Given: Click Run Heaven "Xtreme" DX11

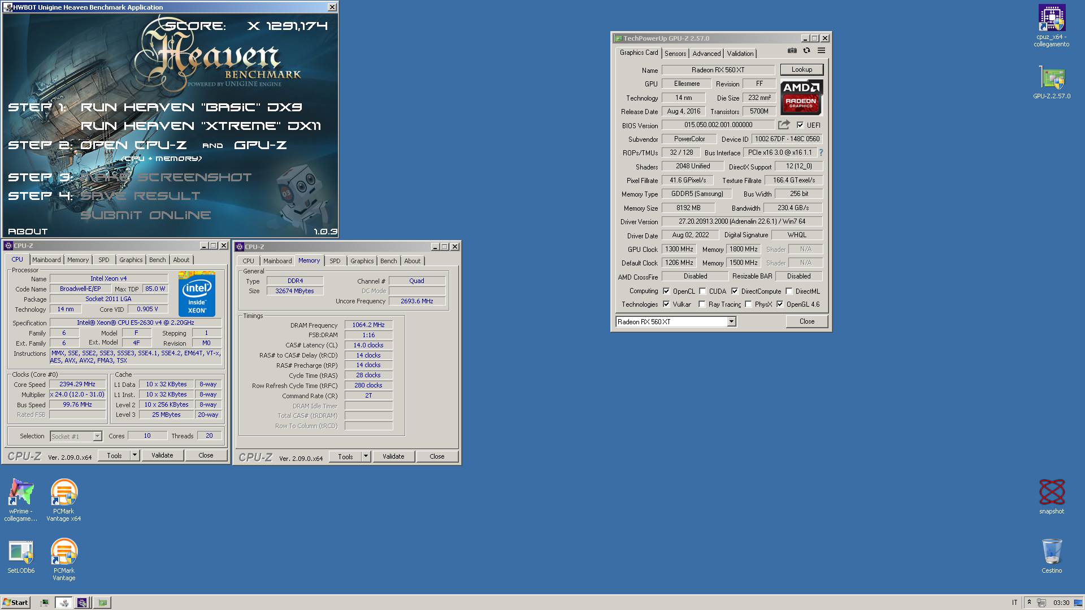Looking at the screenshot, I should [201, 126].
